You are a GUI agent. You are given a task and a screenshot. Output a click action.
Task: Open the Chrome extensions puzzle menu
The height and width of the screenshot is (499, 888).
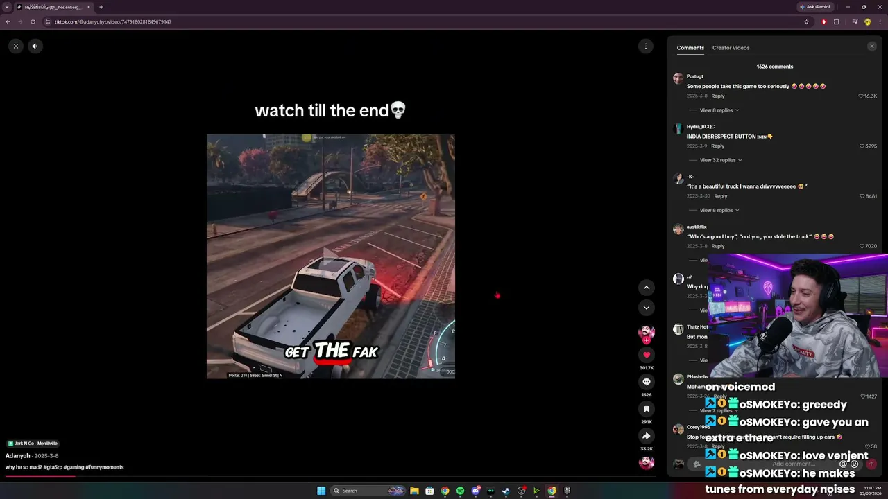pos(837,21)
